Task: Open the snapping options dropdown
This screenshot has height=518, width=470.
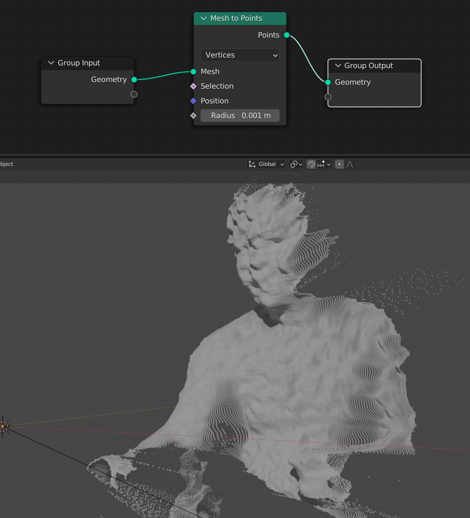Action: click(x=324, y=164)
